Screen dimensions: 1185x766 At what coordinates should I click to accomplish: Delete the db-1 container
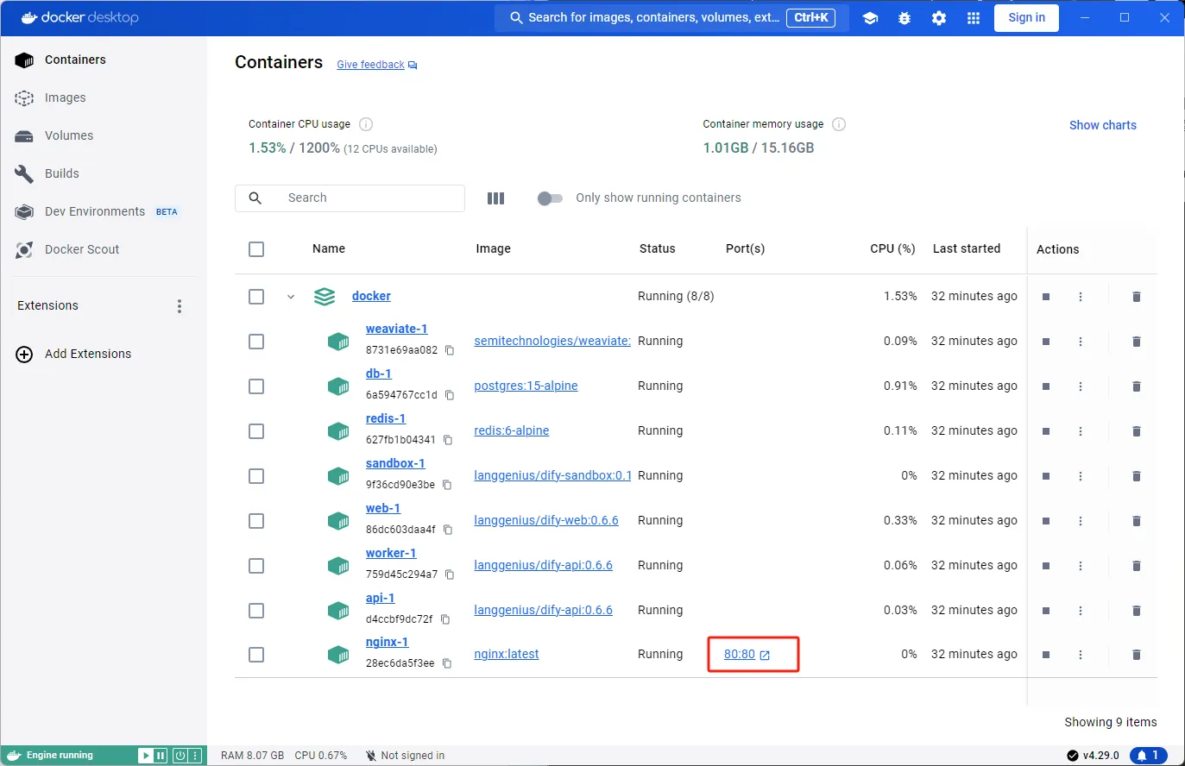click(x=1137, y=386)
